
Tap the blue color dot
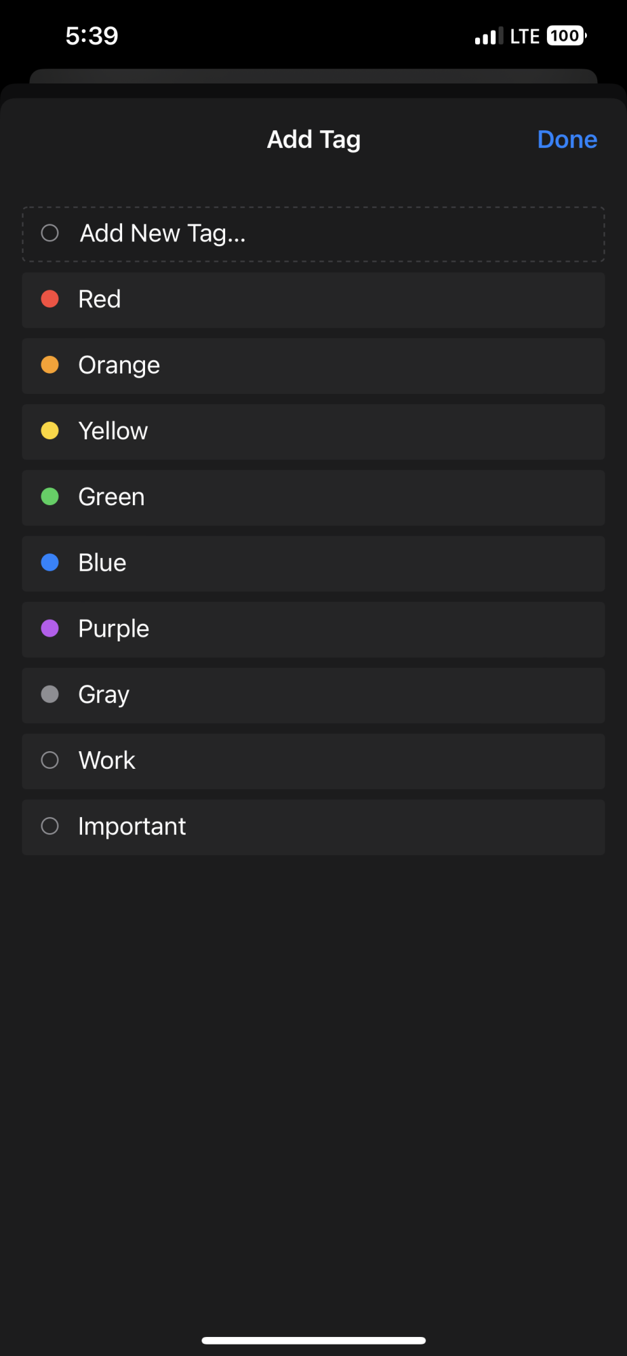tap(50, 562)
